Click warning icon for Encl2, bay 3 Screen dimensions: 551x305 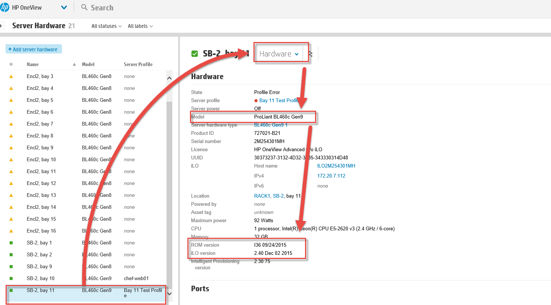[11, 76]
